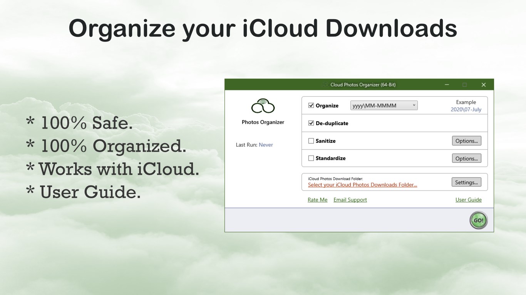Viewport: 526px width, 295px height.
Task: Click the green GO! button
Action: click(x=479, y=220)
